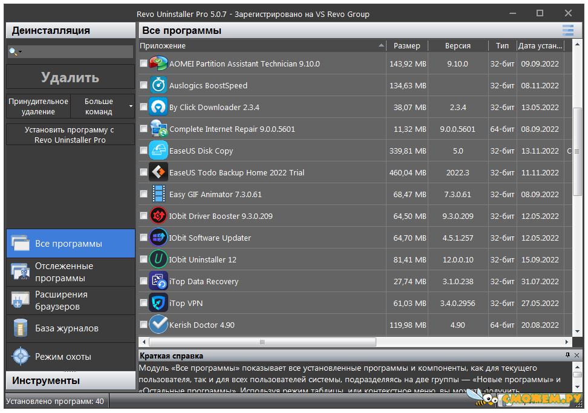Open Отслеженные программы module
Screen dimensions: 588x413
pos(71,272)
